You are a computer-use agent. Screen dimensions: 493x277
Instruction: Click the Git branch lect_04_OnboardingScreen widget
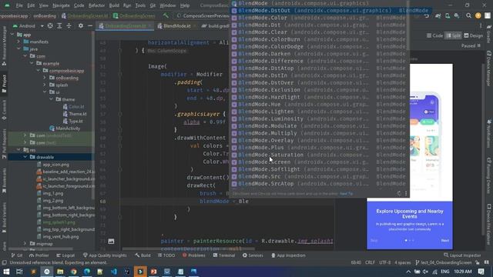click(x=444, y=262)
